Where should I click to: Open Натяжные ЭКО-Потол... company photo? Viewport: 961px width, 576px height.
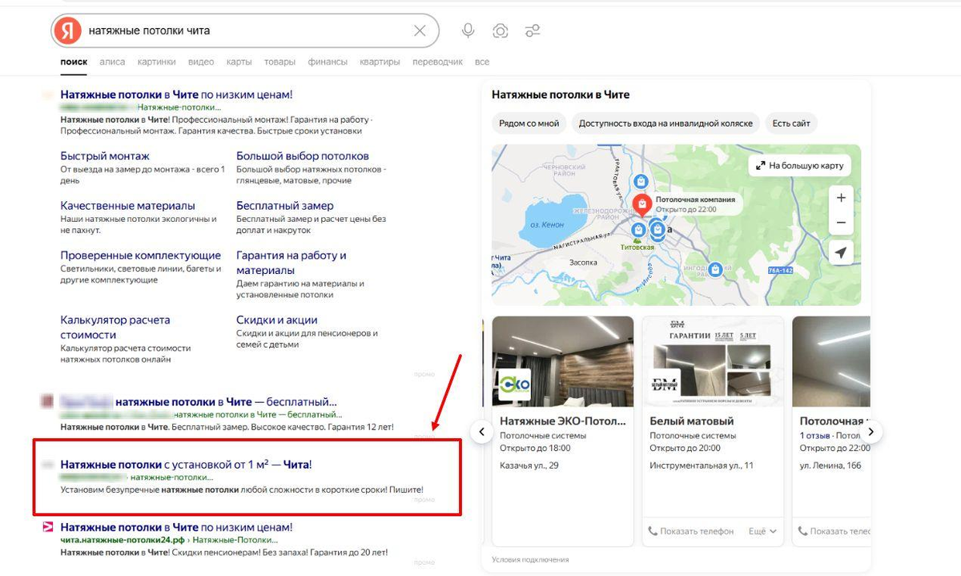click(562, 361)
